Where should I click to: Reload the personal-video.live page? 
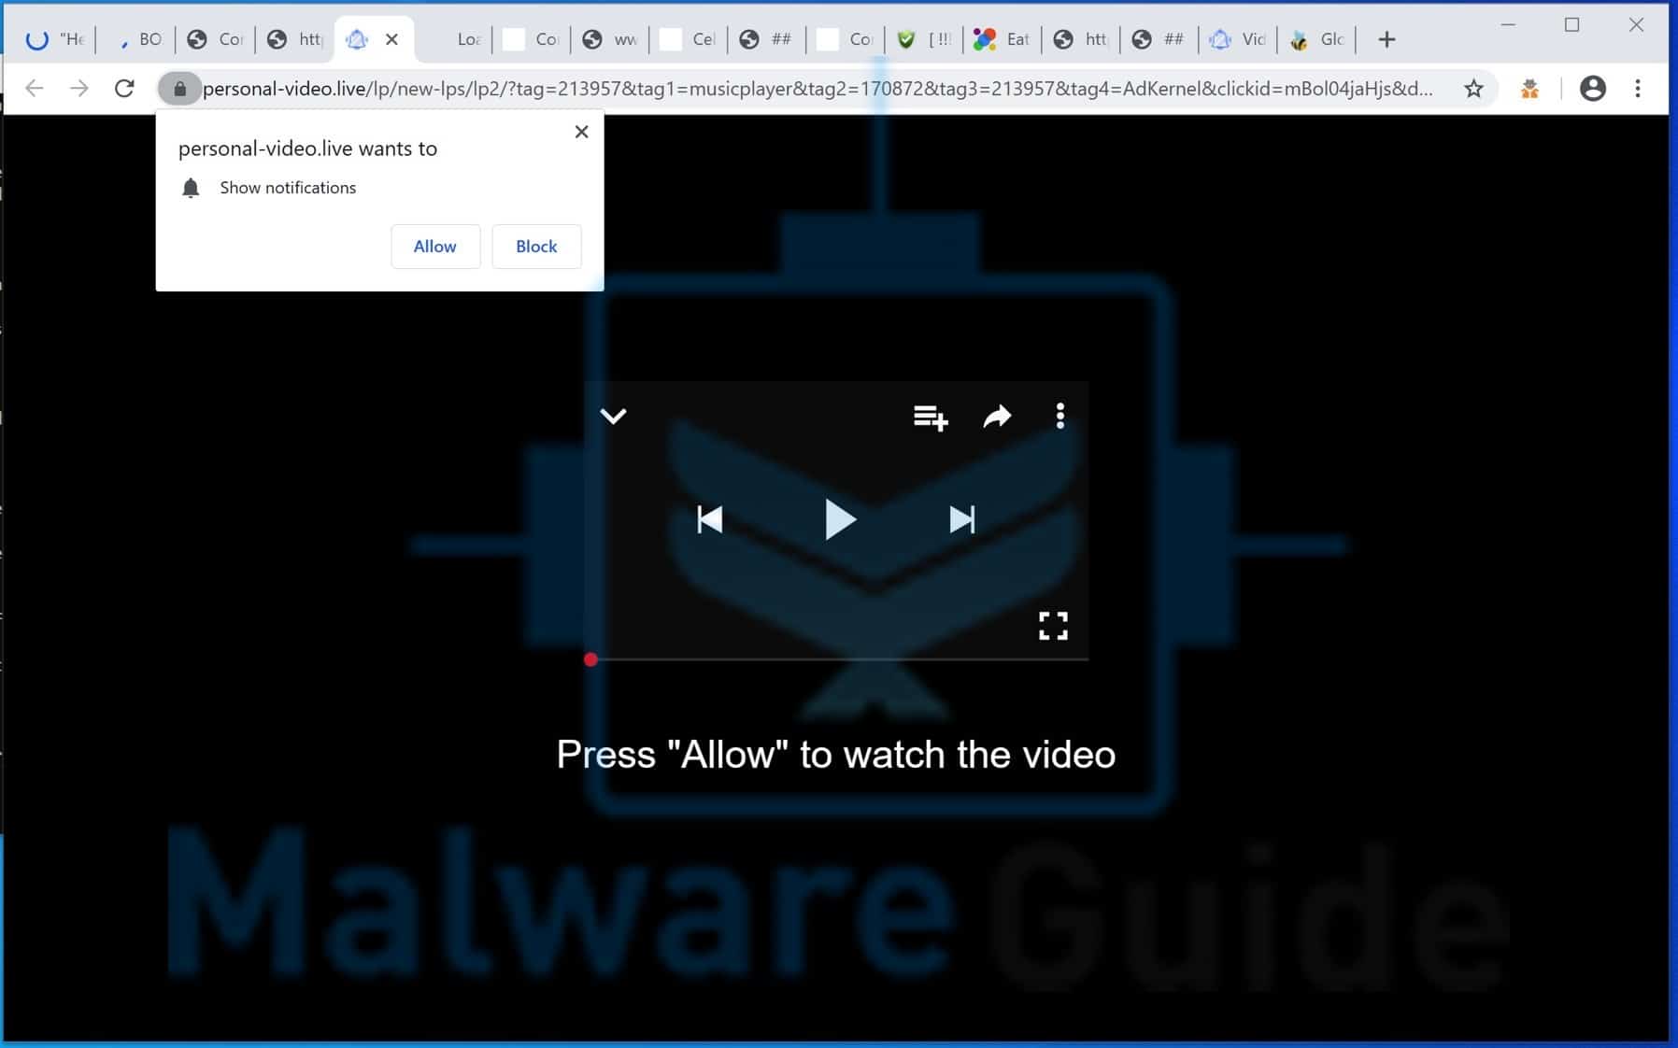(126, 88)
